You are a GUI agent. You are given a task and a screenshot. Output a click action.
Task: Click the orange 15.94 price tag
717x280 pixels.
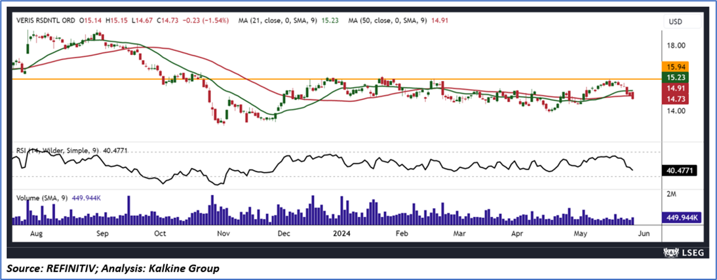click(x=677, y=67)
